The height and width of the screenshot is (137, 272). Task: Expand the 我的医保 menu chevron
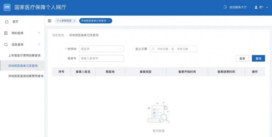[x=39, y=33]
